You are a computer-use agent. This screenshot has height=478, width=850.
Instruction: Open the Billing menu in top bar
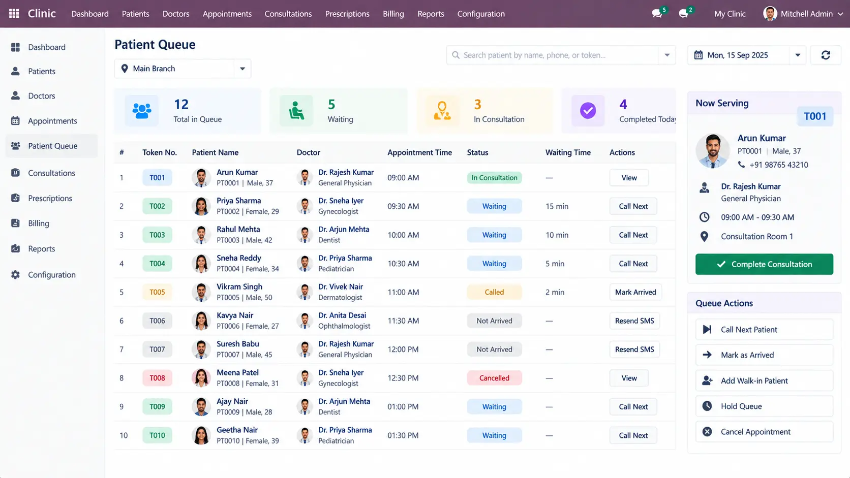pos(393,14)
